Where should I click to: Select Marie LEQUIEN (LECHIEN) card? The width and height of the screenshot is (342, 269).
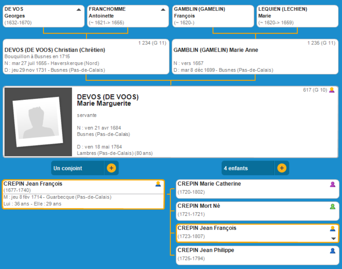tap(297, 16)
